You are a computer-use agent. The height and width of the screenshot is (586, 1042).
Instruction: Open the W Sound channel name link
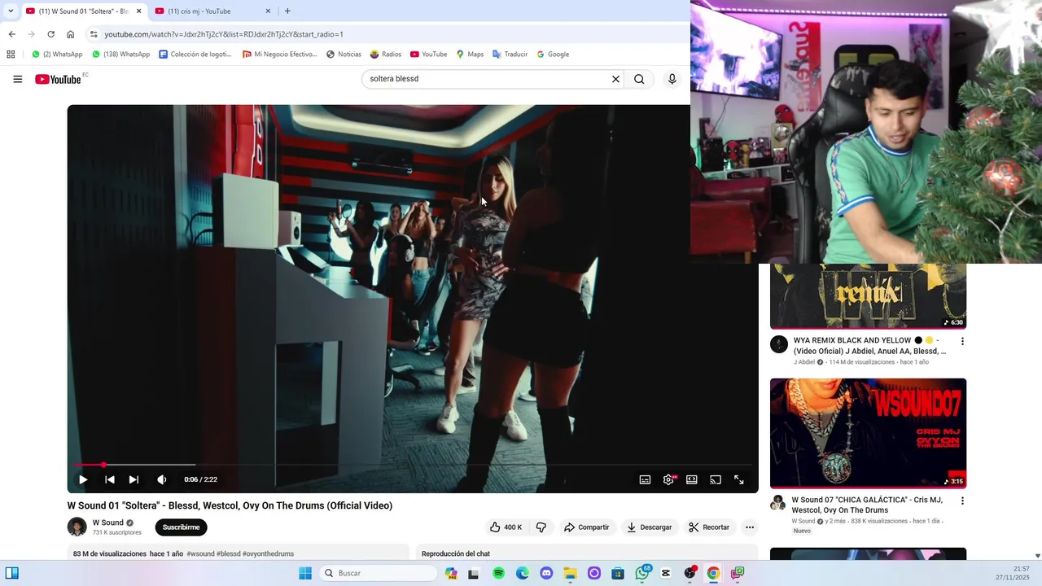click(108, 523)
